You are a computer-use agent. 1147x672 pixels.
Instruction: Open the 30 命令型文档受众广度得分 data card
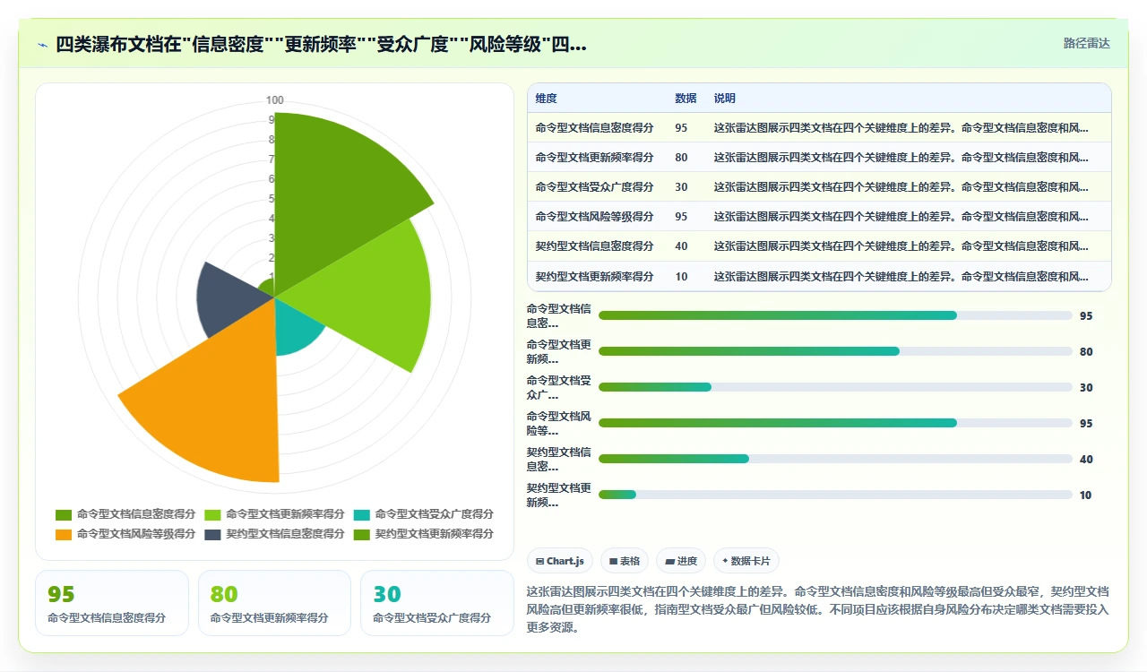(x=437, y=603)
